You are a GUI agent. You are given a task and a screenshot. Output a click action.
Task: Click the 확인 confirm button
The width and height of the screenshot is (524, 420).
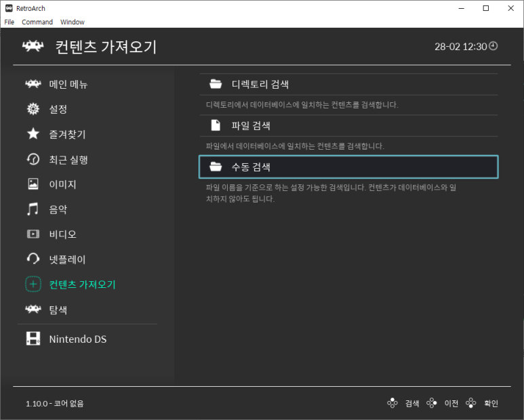pyautogui.click(x=491, y=404)
